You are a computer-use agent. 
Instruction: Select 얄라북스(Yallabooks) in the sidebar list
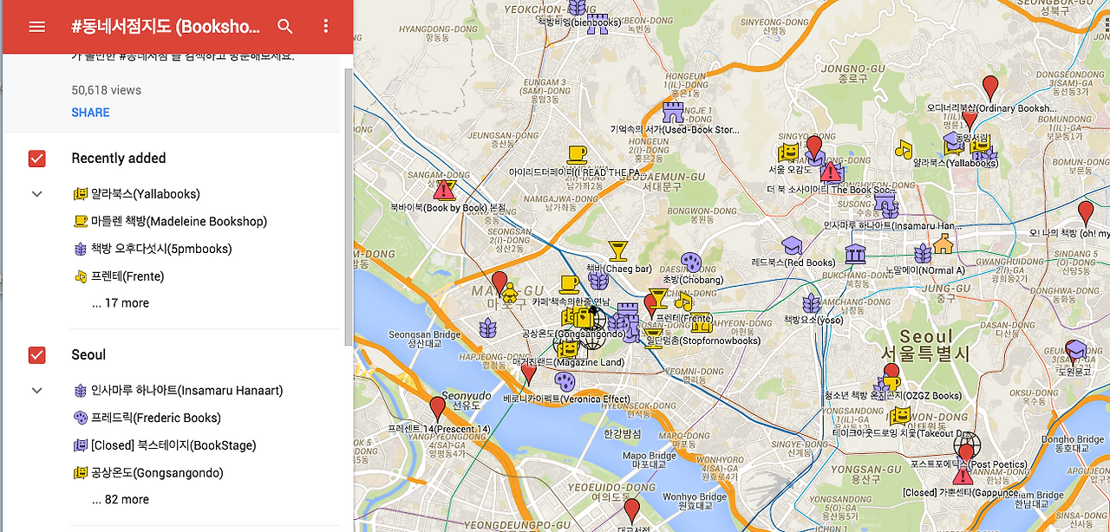click(137, 194)
